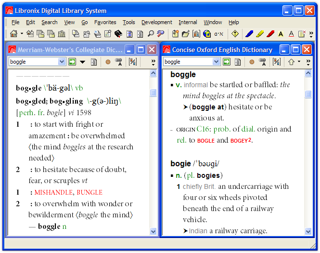Toggle bracket visual filter icon in Merriam-Webster
Viewport: 320px width, 253px height.
coord(133,62)
